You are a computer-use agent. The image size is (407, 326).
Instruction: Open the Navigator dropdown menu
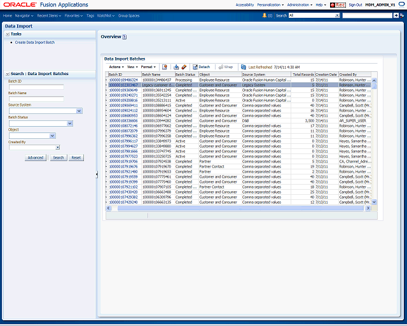tap(24, 15)
